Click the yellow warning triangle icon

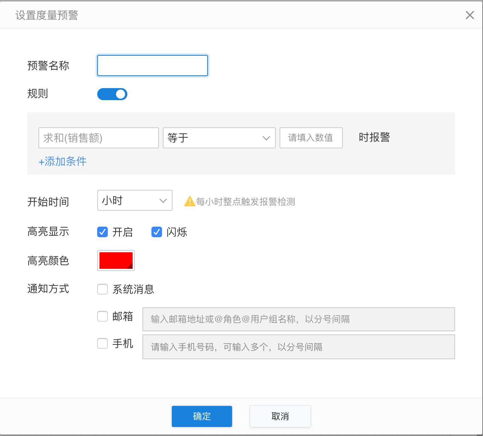(x=190, y=201)
